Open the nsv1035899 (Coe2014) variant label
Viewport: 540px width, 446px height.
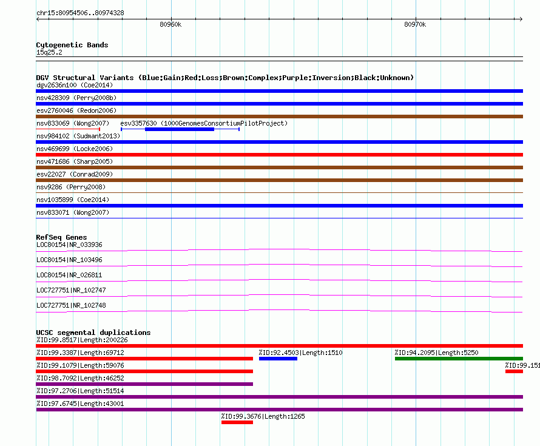73,200
